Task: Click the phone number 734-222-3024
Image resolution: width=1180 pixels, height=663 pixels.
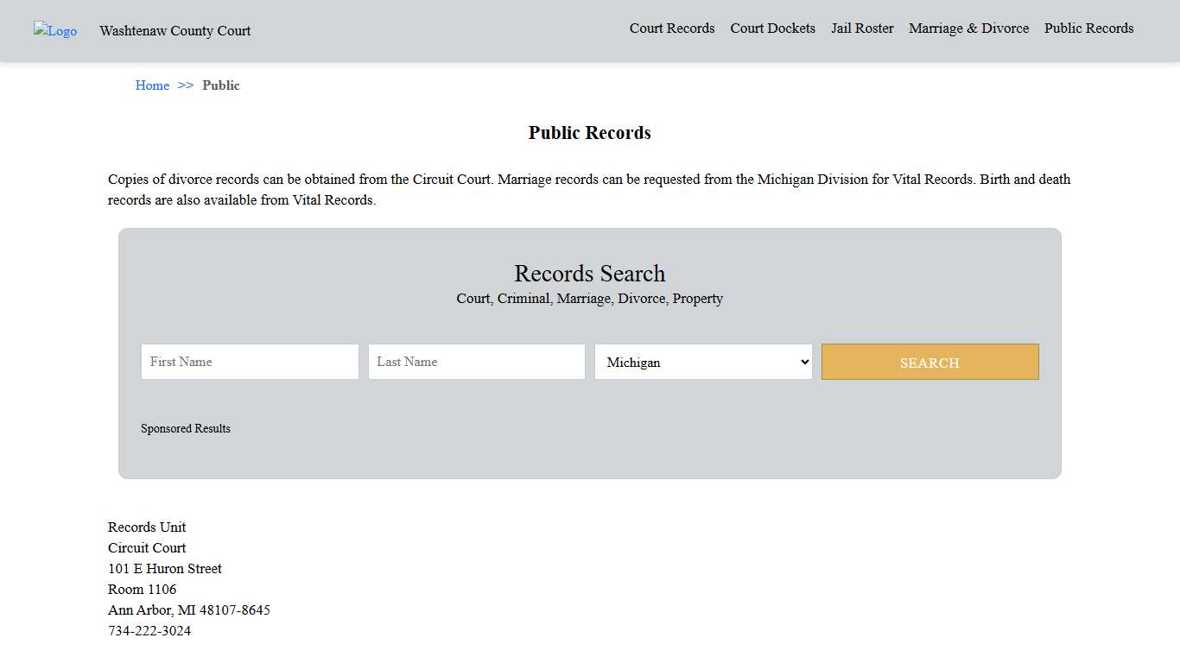Action: coord(149,630)
